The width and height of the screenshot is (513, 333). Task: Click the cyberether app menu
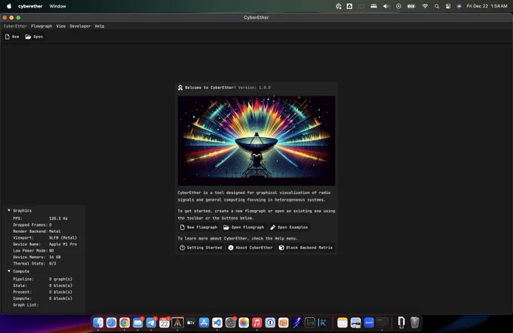tap(30, 6)
